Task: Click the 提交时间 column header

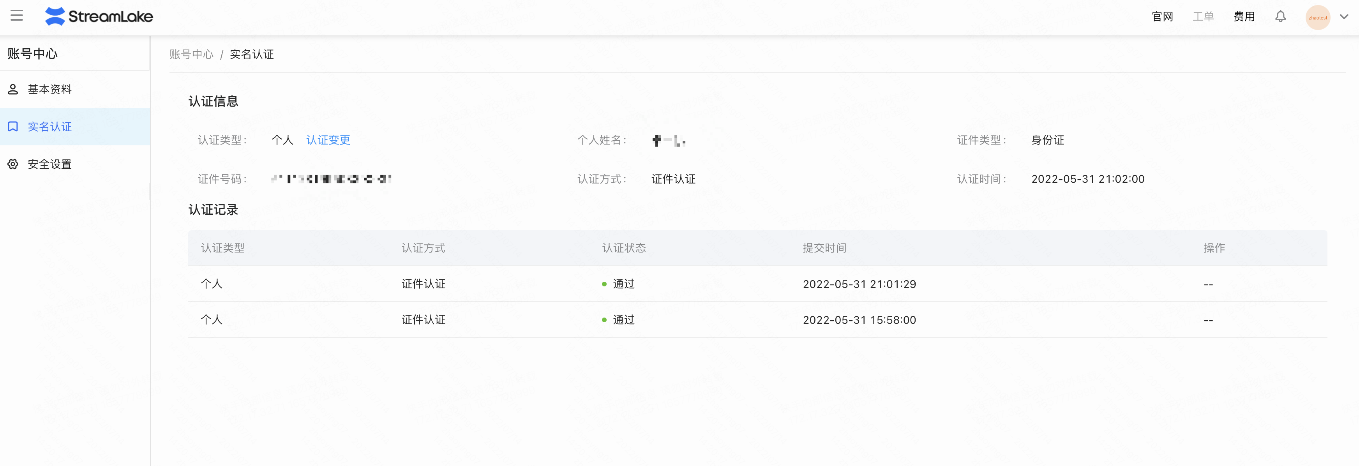Action: [824, 248]
